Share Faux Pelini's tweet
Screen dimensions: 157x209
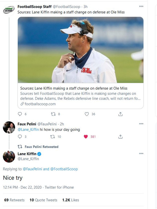120,136
